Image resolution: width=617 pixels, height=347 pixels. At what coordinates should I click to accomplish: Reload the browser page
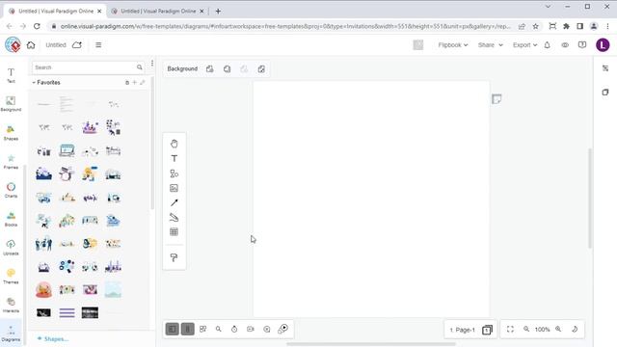(x=37, y=26)
